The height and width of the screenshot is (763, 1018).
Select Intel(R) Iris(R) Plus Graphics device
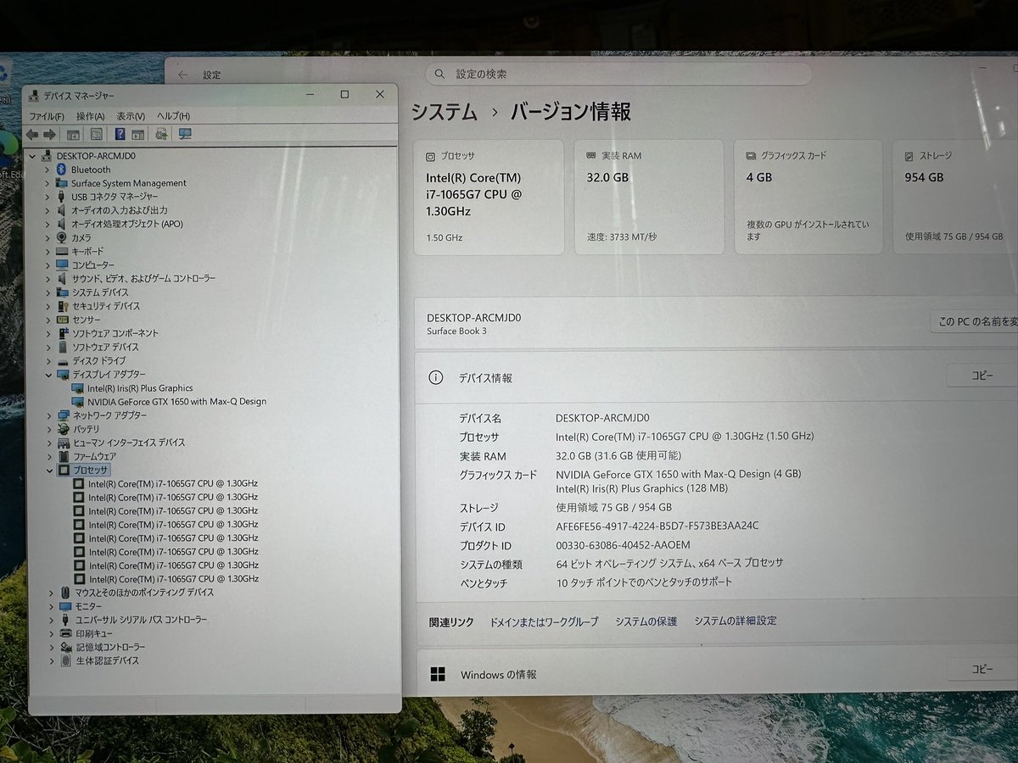pyautogui.click(x=140, y=388)
